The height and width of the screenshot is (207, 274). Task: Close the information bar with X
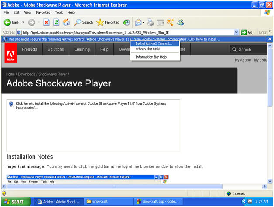(270, 39)
